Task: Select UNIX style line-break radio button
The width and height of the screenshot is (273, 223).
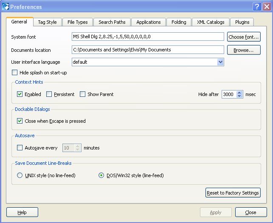Action: (20, 175)
